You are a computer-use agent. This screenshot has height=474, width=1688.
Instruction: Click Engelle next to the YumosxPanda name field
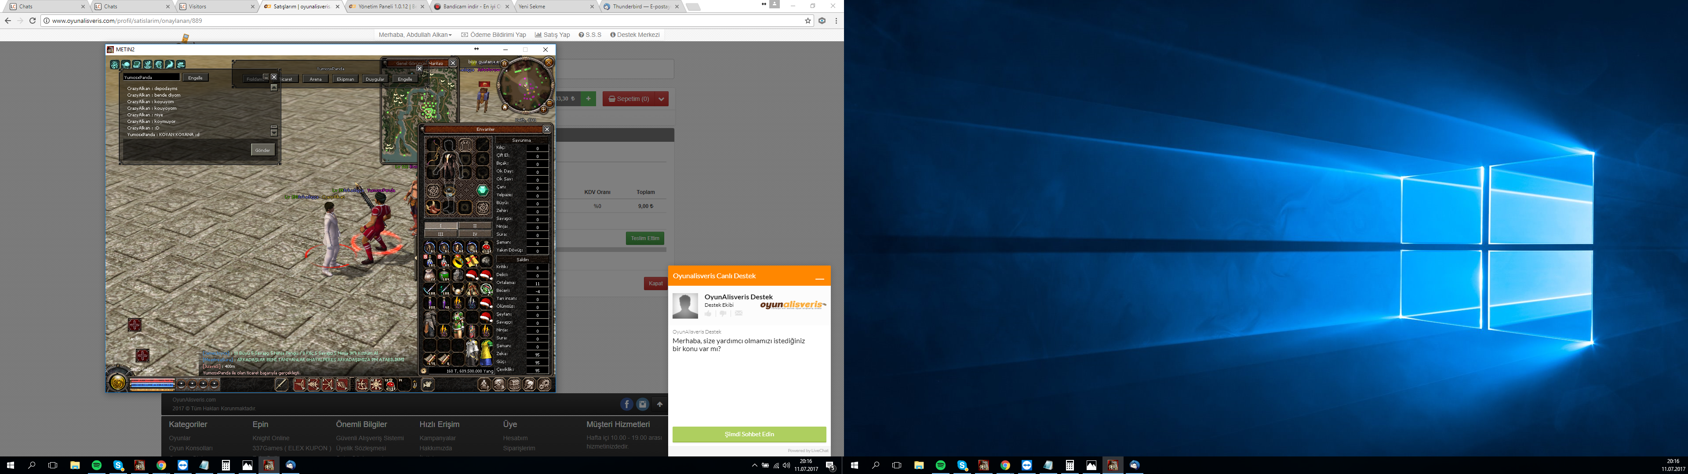click(x=196, y=77)
